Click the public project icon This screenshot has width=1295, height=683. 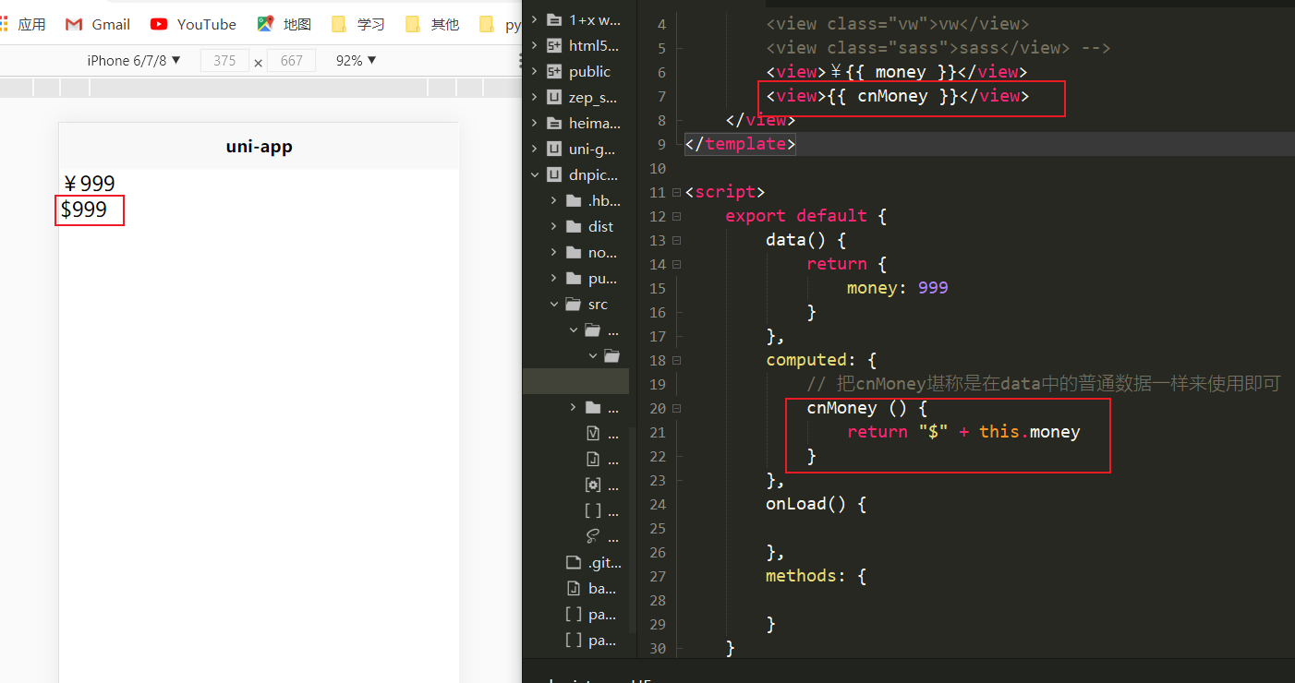554,71
